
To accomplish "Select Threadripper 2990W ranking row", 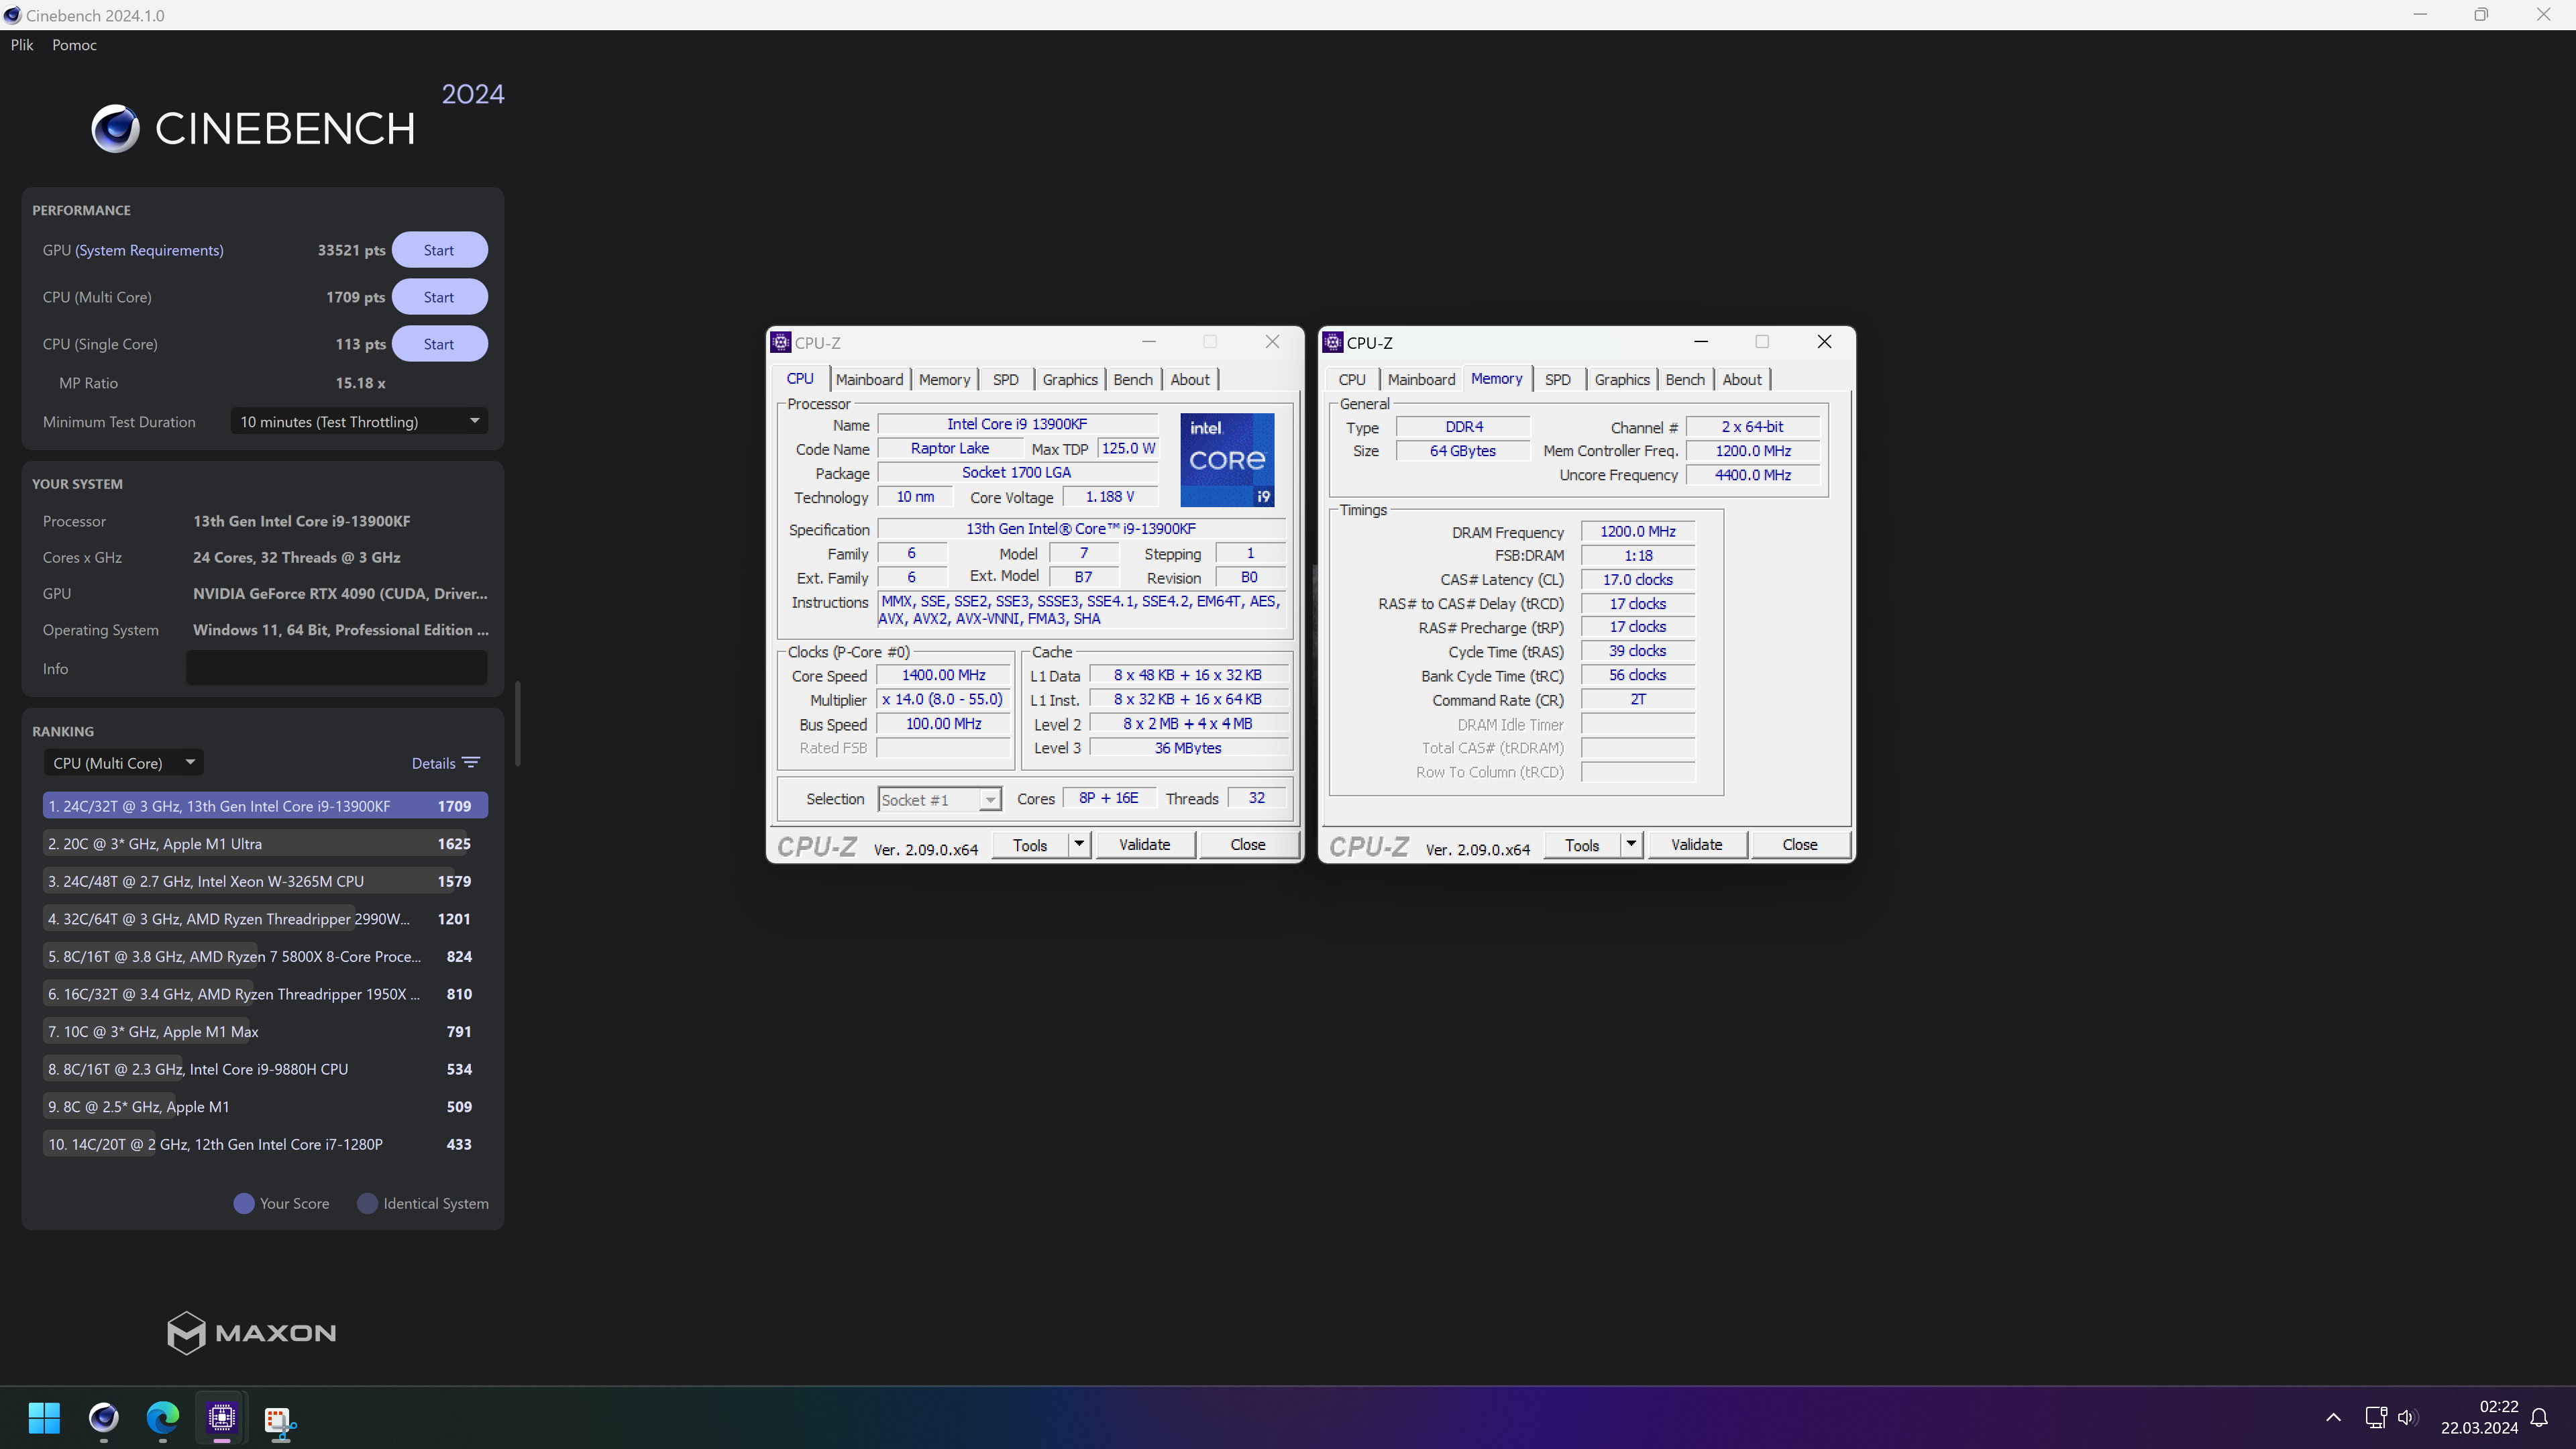I will point(265,919).
